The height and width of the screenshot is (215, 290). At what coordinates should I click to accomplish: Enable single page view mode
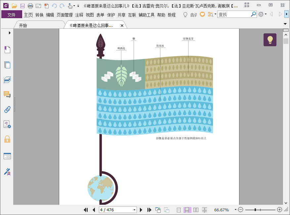[179, 210]
